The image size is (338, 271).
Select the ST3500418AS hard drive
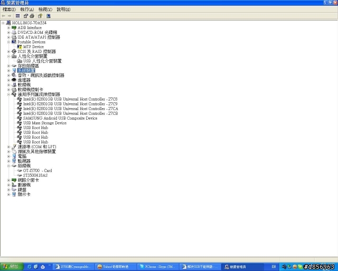tap(35, 176)
